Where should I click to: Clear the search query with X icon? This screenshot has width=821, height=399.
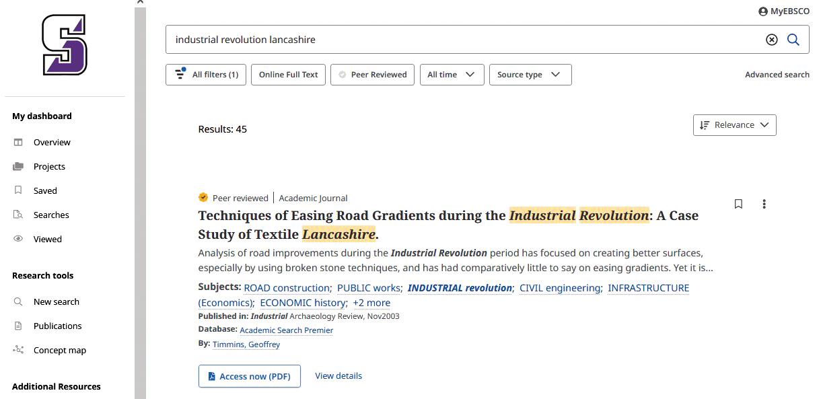tap(772, 40)
